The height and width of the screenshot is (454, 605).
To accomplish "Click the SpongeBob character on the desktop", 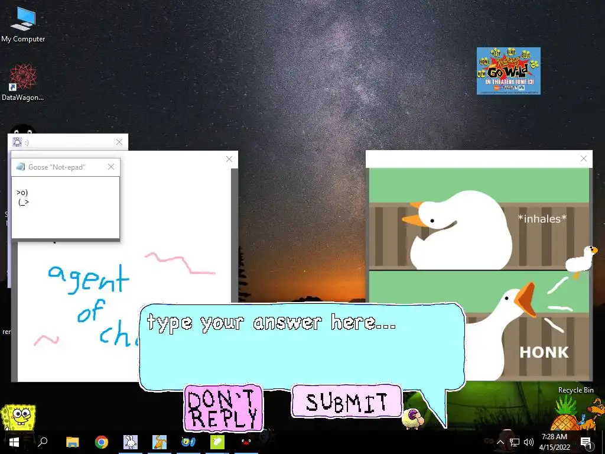I will click(18, 418).
